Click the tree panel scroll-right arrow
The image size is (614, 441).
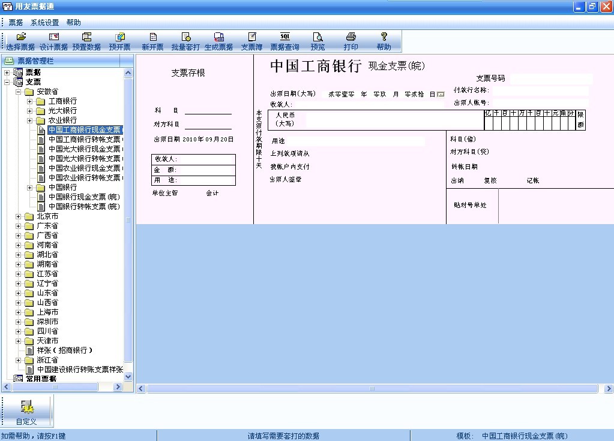point(118,386)
